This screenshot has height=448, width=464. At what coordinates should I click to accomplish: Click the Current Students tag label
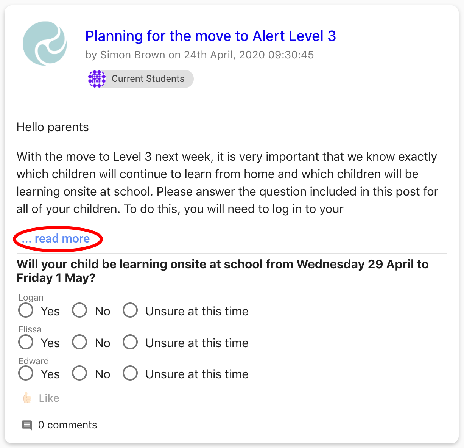[148, 79]
